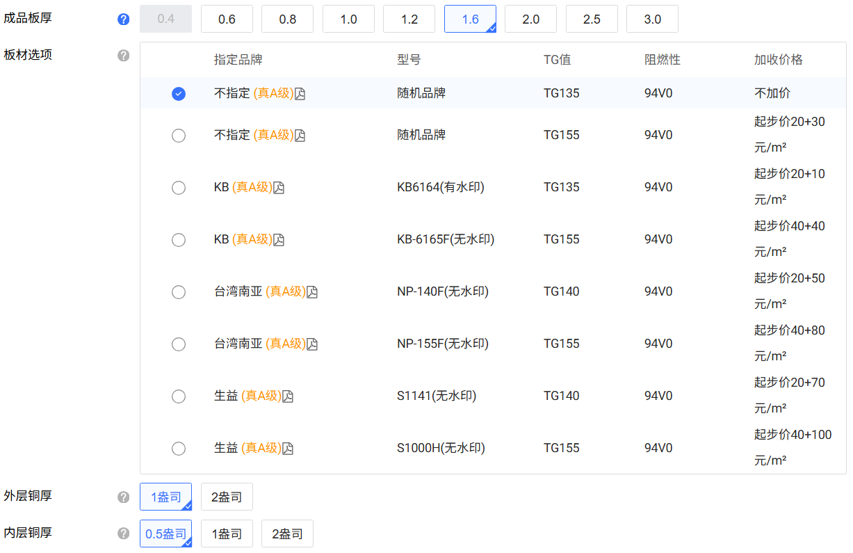Choose 3.0 as 成品板厚
Image resolution: width=853 pixels, height=553 pixels.
tap(652, 19)
